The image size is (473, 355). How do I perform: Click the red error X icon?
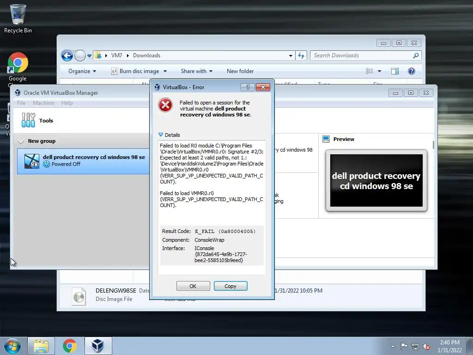click(x=165, y=105)
